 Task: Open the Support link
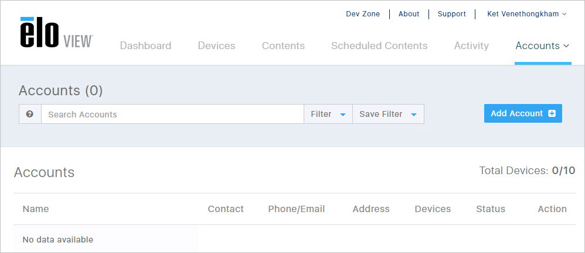(452, 14)
